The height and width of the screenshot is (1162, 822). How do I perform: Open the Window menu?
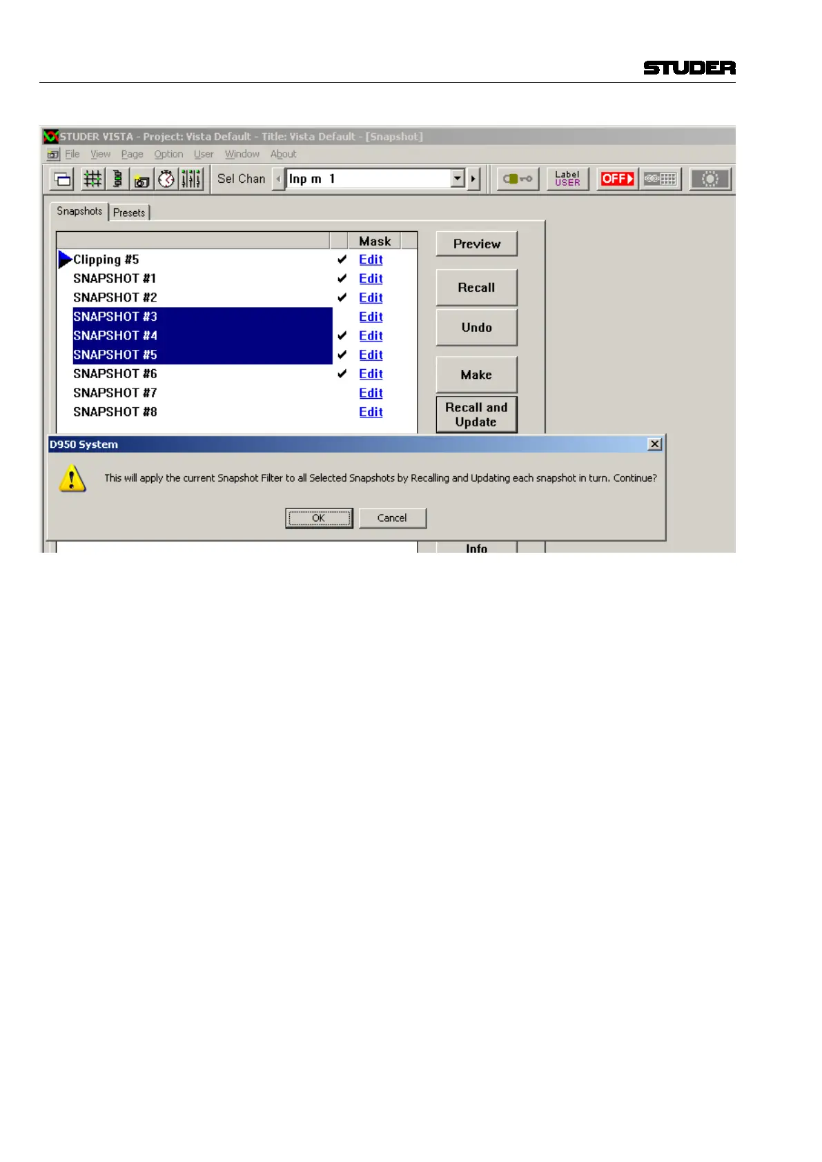(x=242, y=154)
